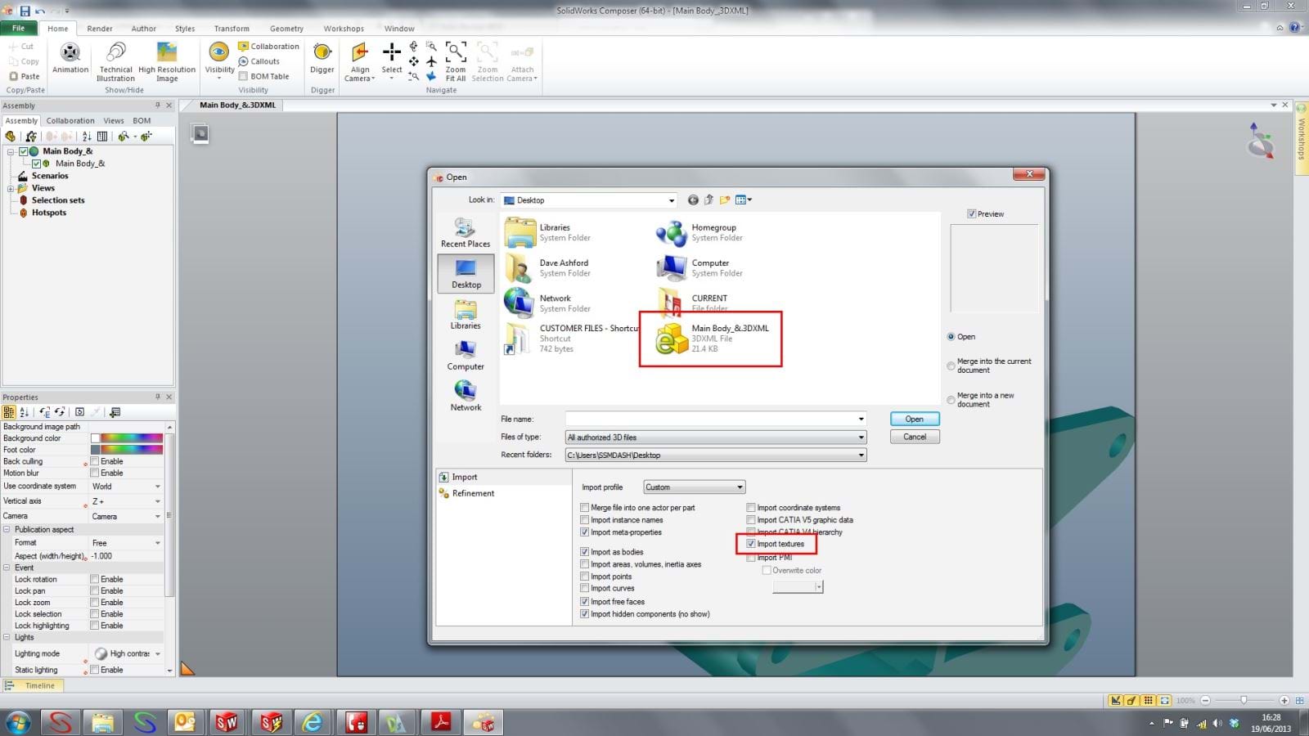Screen dimensions: 1309x736
Task: Open the Files of type dropdown
Action: (x=860, y=437)
